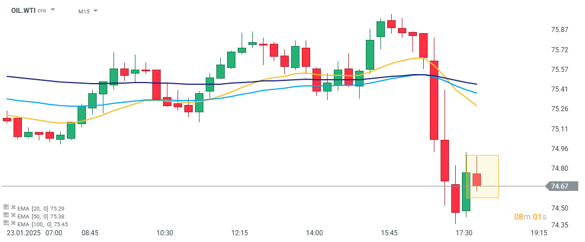585x242 pixels.
Task: Click the 12:15 time axis label
Action: click(x=239, y=232)
